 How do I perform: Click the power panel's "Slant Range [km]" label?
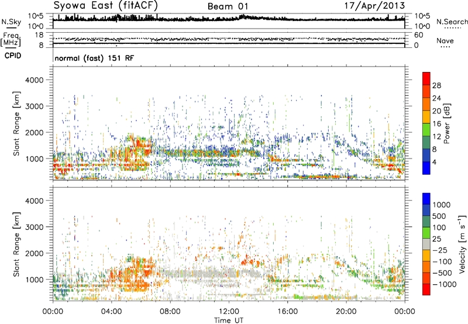[x=16, y=123]
